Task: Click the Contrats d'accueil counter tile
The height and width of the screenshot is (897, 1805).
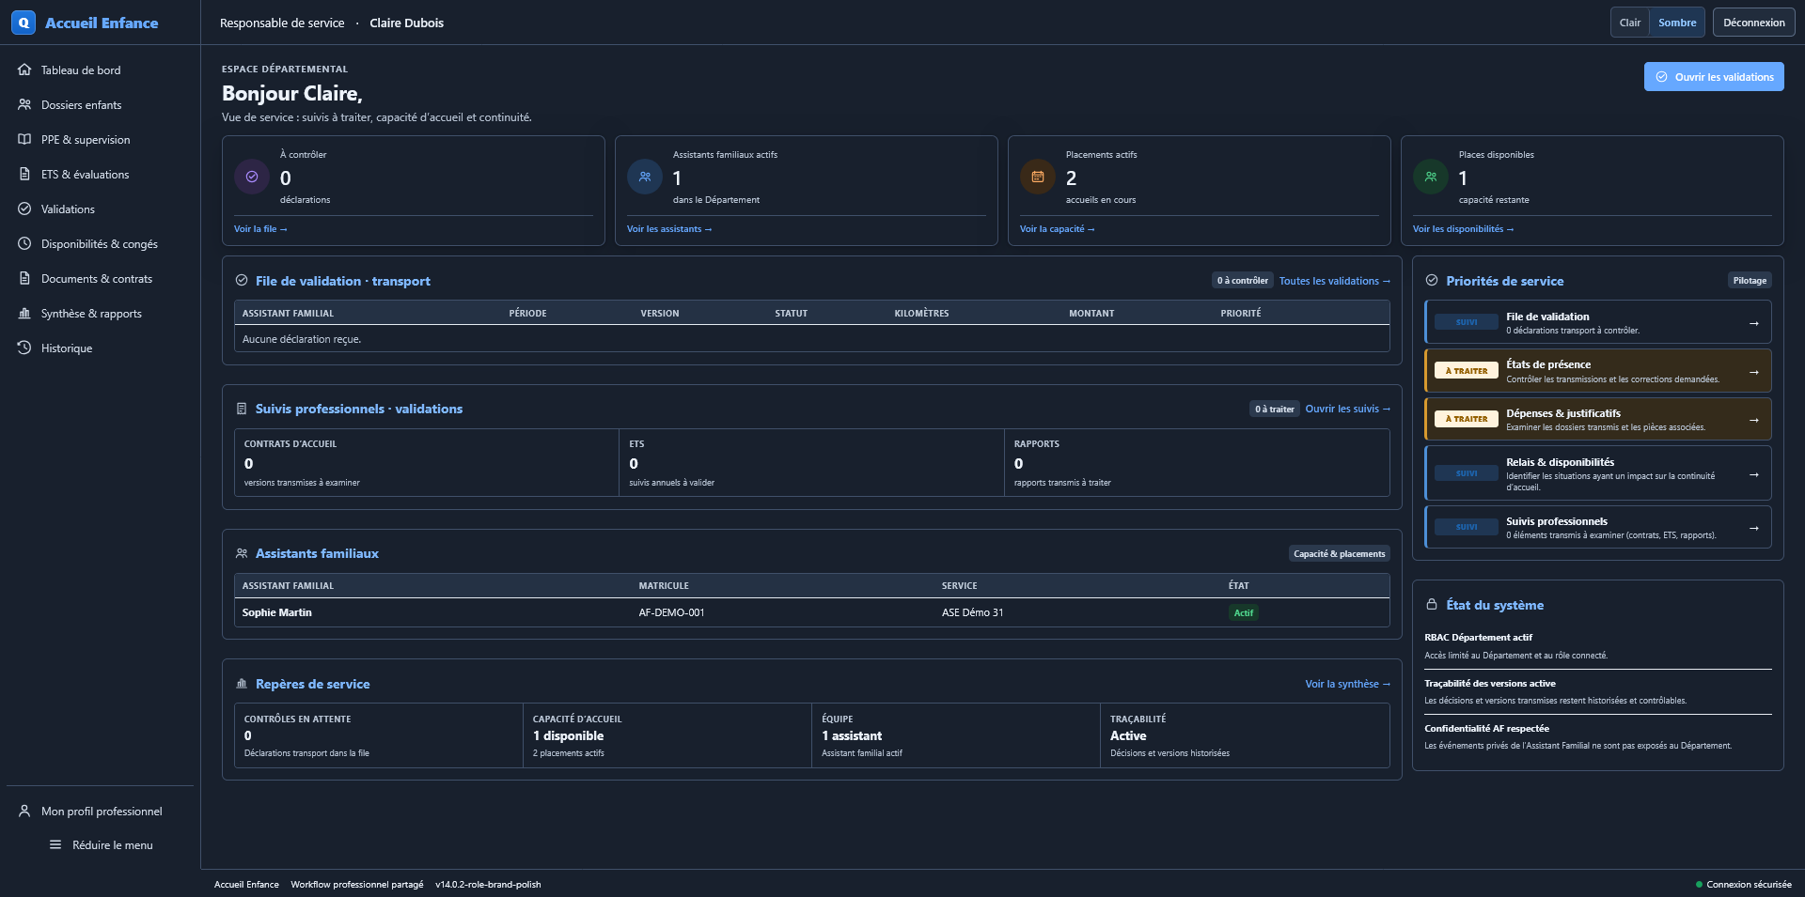Action: click(426, 462)
